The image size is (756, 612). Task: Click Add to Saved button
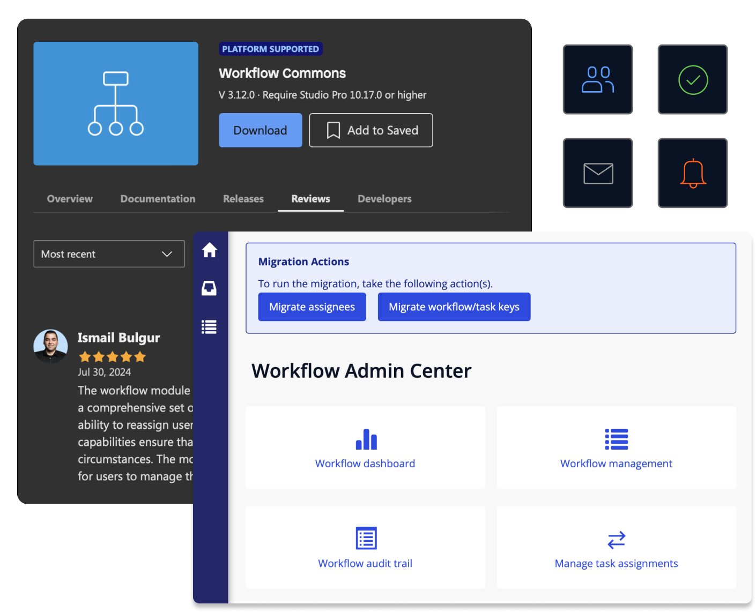point(371,130)
